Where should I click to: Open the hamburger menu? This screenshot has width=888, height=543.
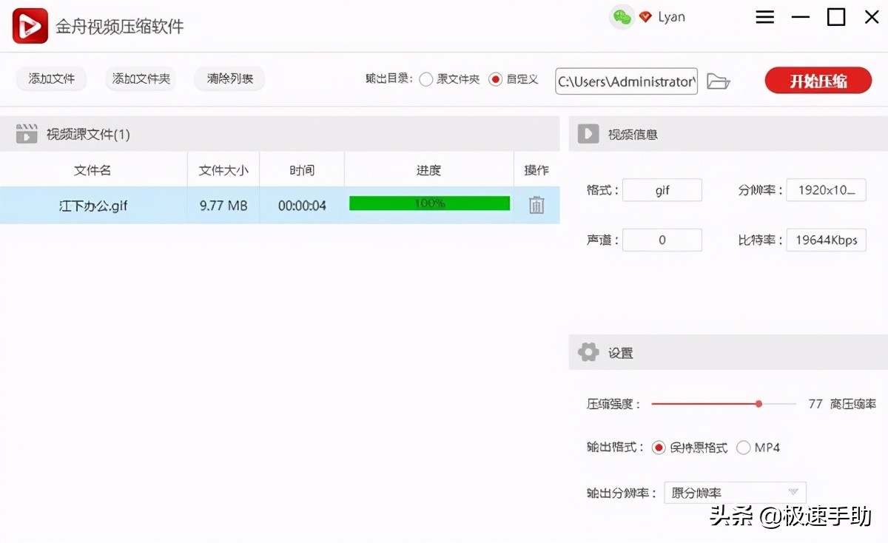(x=764, y=16)
